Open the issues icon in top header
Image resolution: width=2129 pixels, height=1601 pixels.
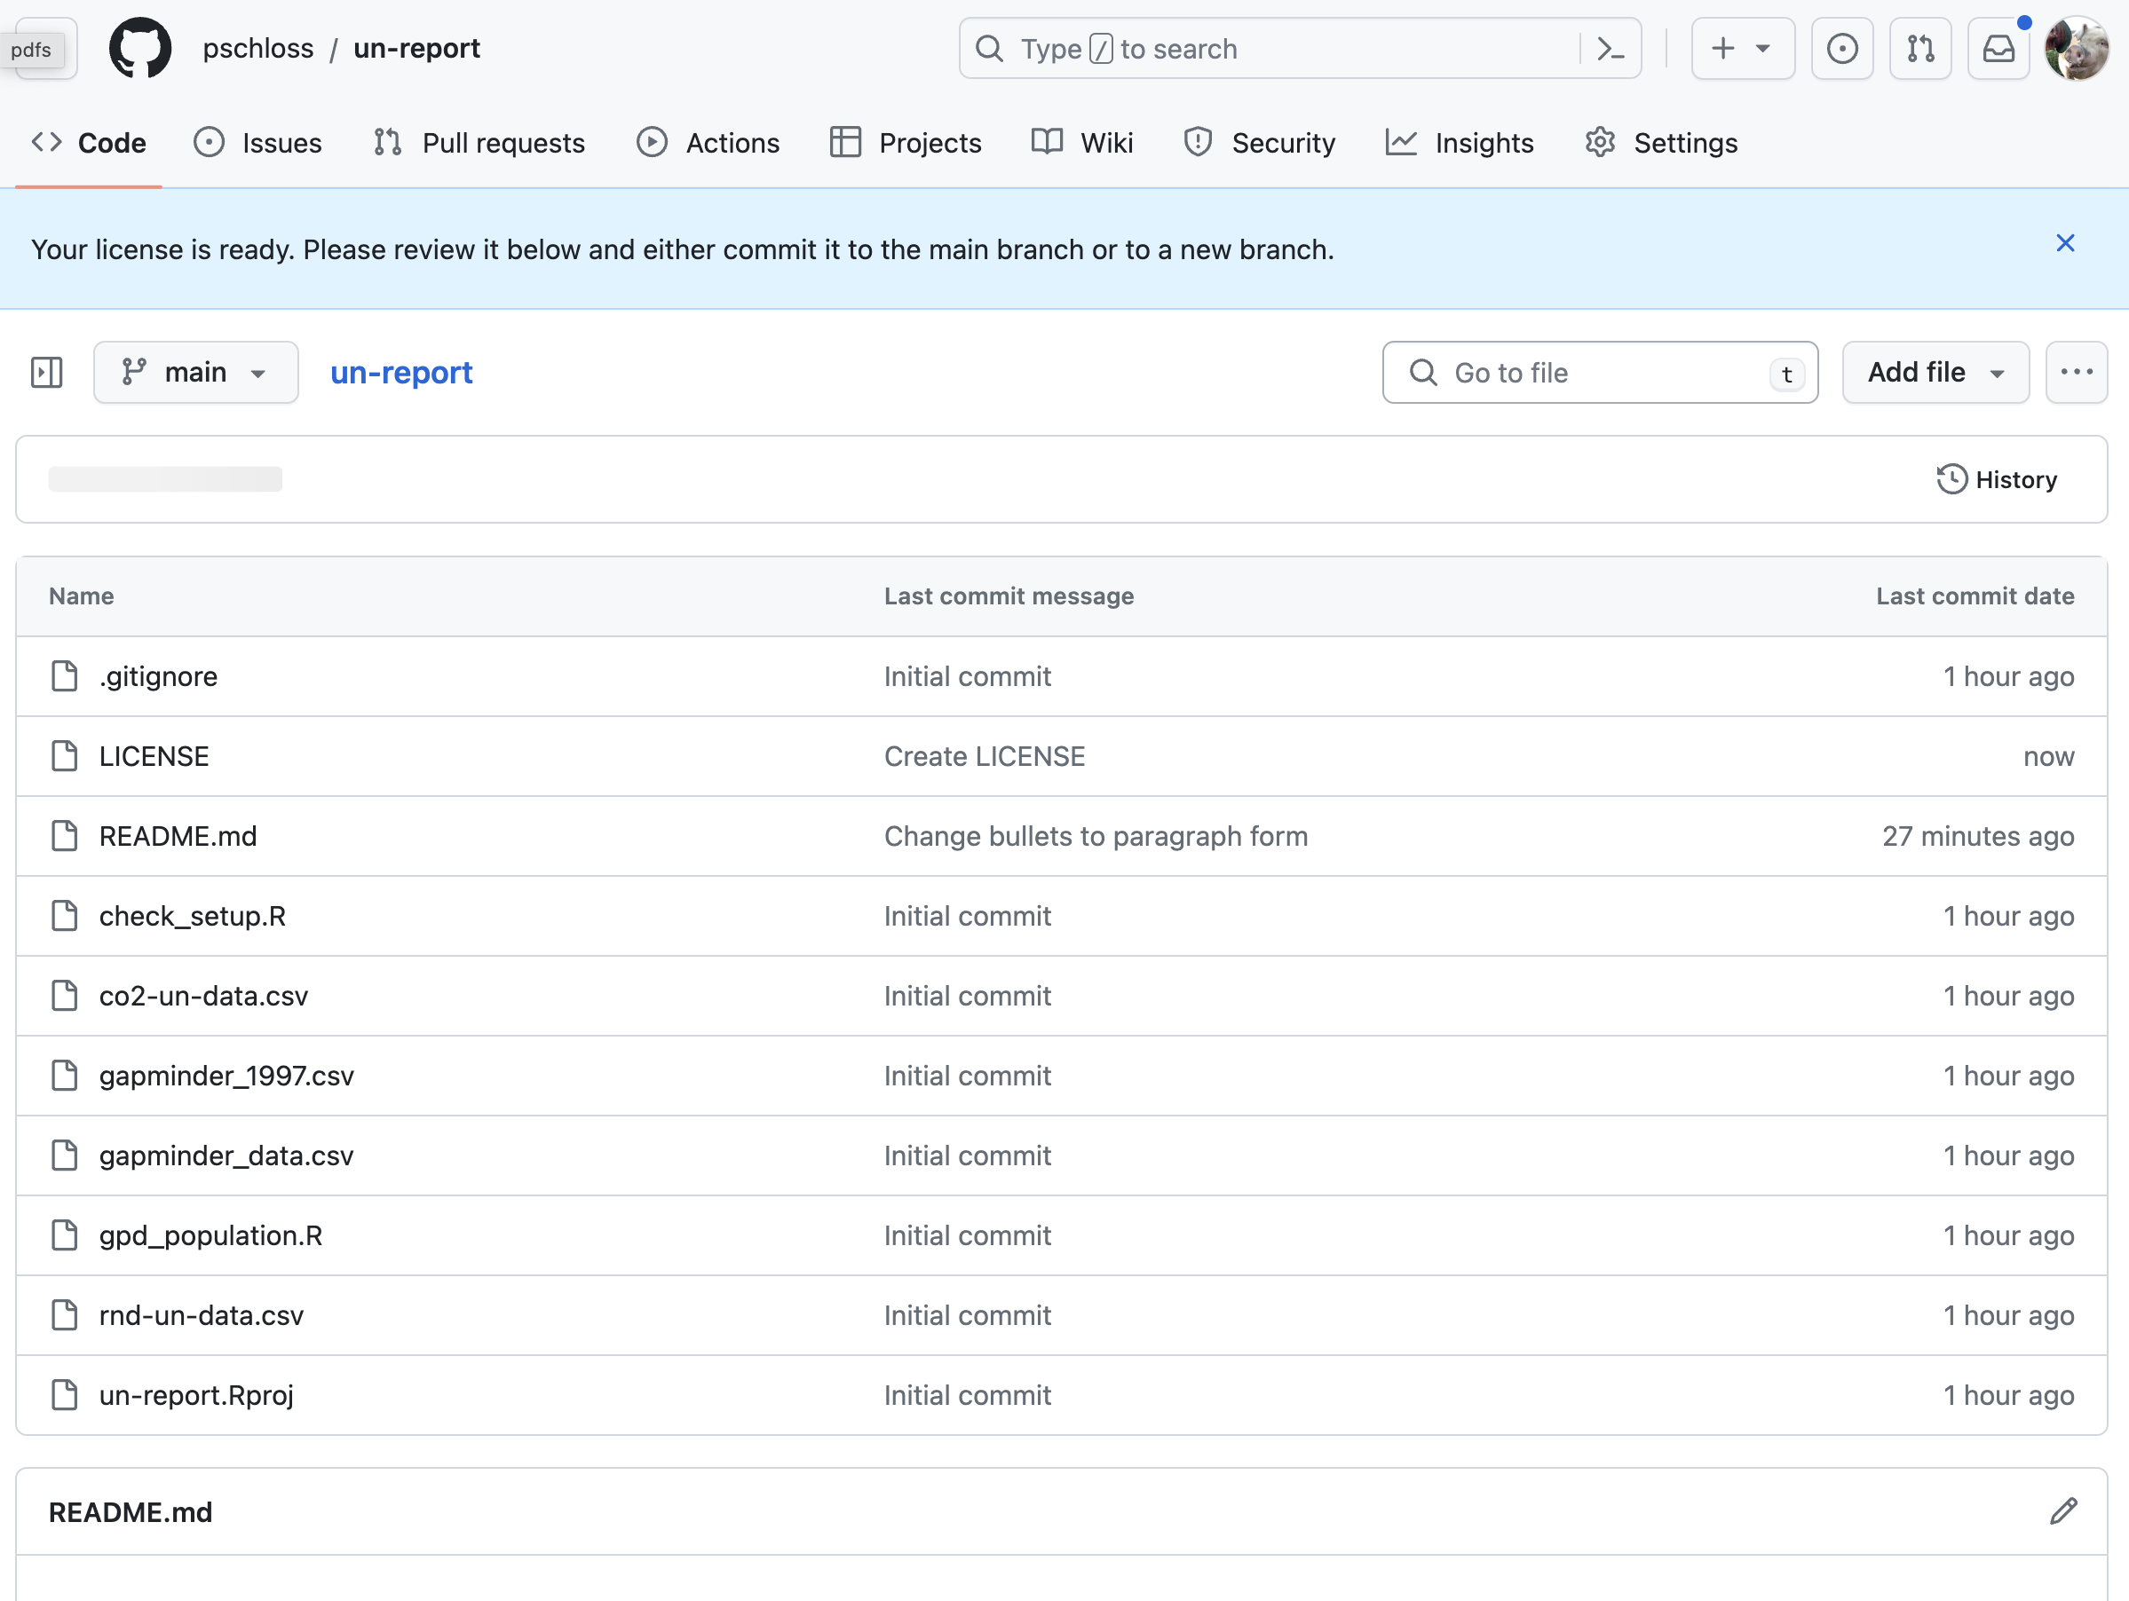1841,48
